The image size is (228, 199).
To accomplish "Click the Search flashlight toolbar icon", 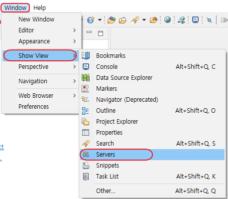I will click(135, 20).
